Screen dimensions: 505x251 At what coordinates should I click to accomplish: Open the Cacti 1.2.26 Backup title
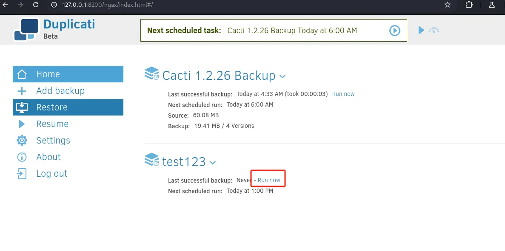(219, 76)
